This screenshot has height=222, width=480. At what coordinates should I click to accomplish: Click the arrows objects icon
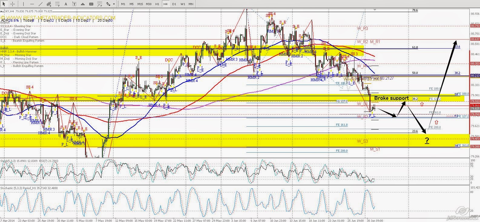click(x=108, y=4)
